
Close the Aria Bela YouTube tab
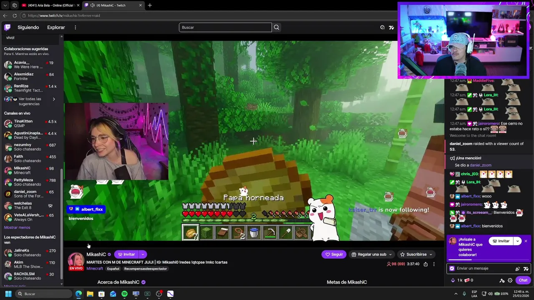(78, 5)
